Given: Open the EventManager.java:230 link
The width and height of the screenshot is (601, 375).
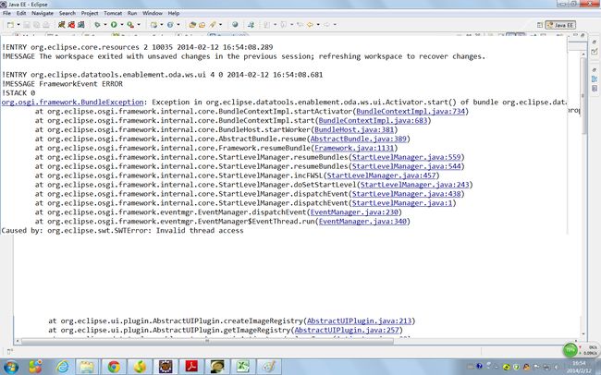Looking at the screenshot, I should [x=354, y=212].
